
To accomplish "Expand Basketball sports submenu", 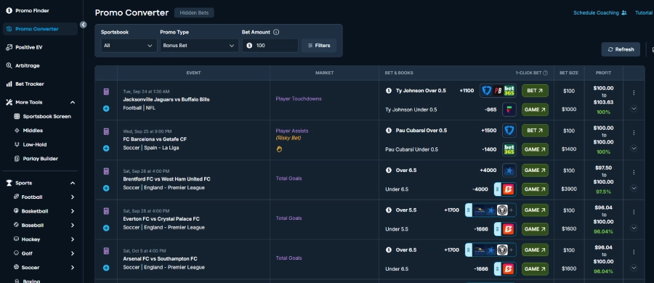I will point(73,211).
